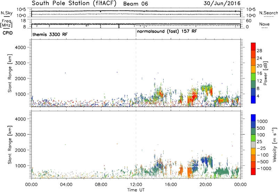Viewport: 278px width, 192px height.
Task: Click the '20:00' time axis label
Action: tap(205, 185)
